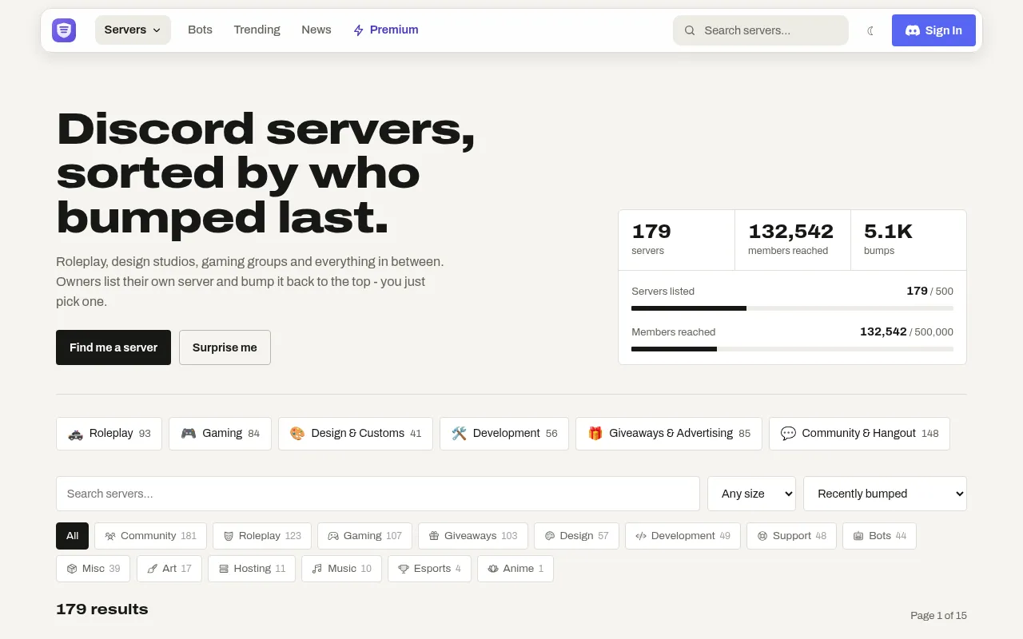Open the Any size dropdown
The height and width of the screenshot is (639, 1023).
click(x=751, y=494)
